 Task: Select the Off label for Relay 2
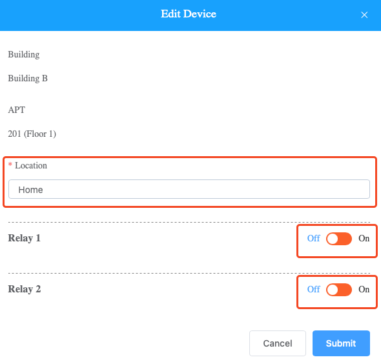pyautogui.click(x=313, y=289)
